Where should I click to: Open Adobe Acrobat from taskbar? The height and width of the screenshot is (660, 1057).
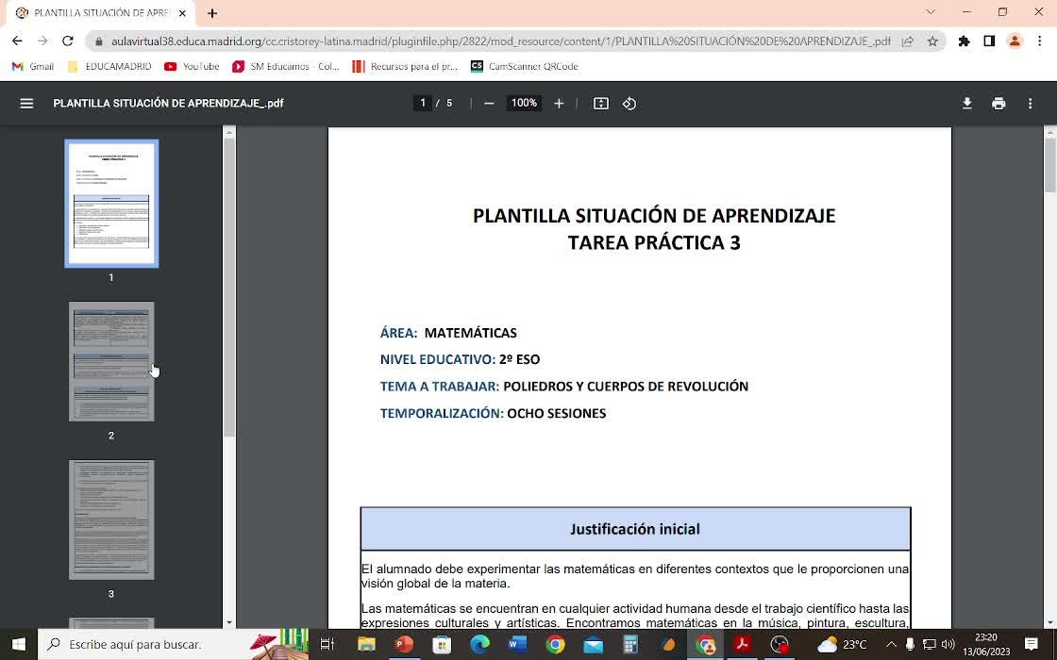(742, 645)
